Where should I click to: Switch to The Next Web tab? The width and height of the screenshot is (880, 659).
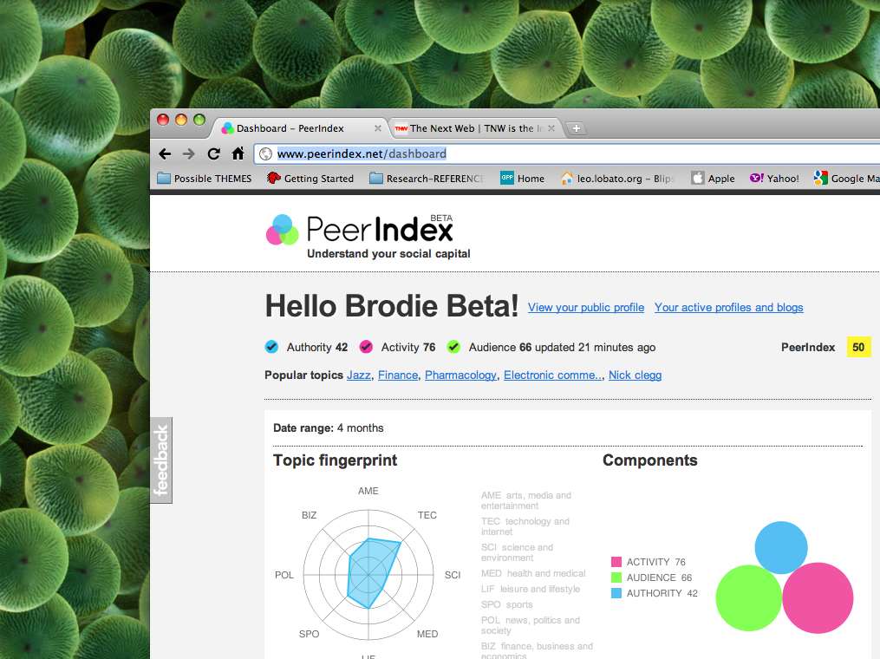click(x=475, y=128)
